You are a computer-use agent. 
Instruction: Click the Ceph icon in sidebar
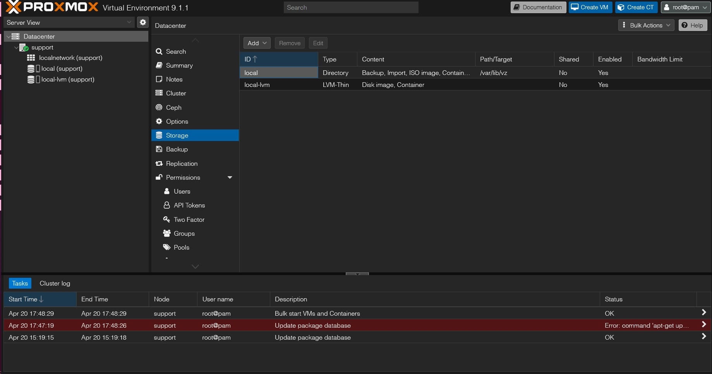pyautogui.click(x=159, y=107)
